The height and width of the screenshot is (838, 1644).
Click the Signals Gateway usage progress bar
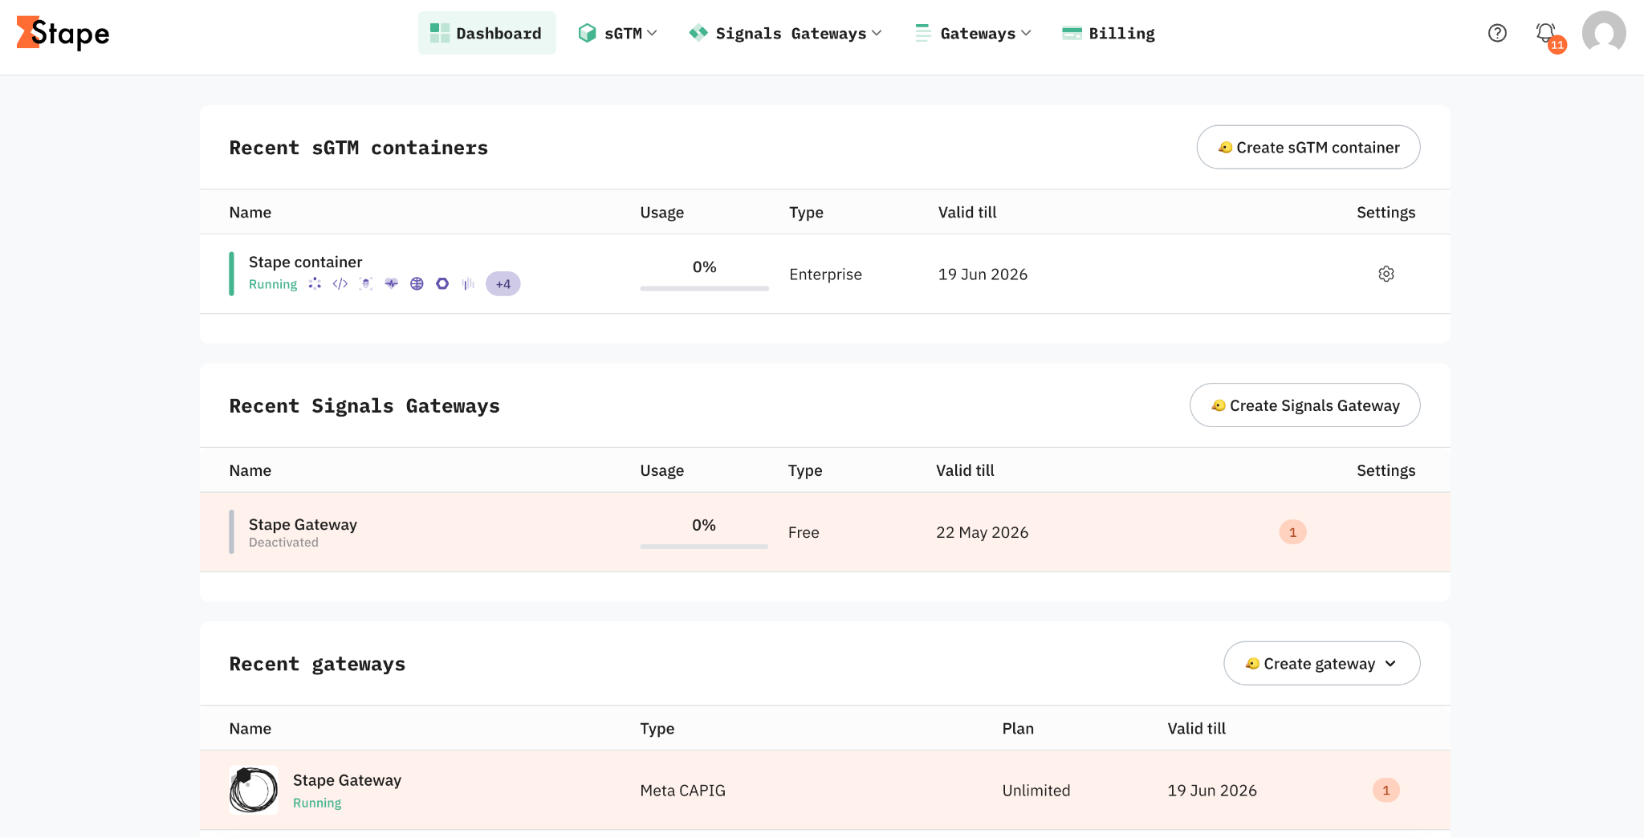coord(704,547)
